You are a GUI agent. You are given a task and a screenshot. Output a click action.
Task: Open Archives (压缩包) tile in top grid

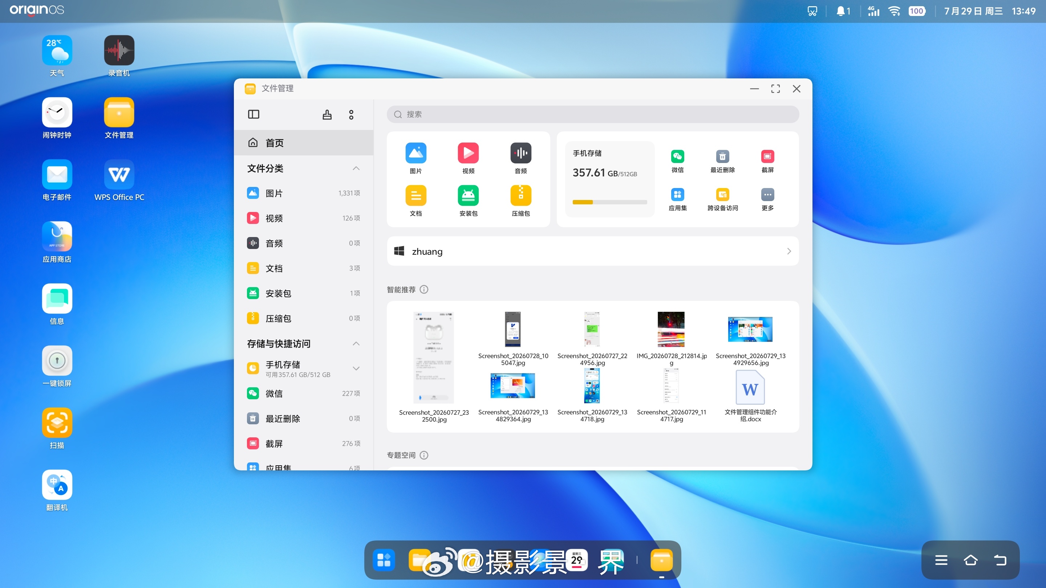(x=521, y=201)
